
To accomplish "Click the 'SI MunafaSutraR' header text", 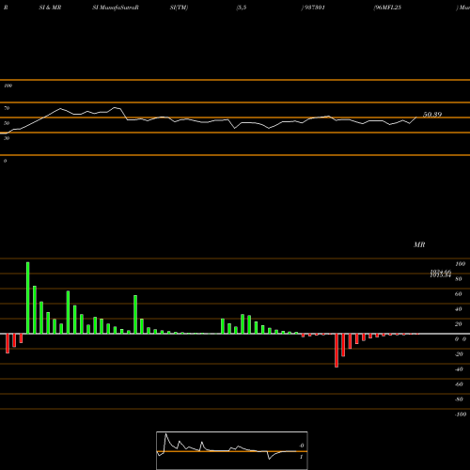I will pyautogui.click(x=116, y=8).
